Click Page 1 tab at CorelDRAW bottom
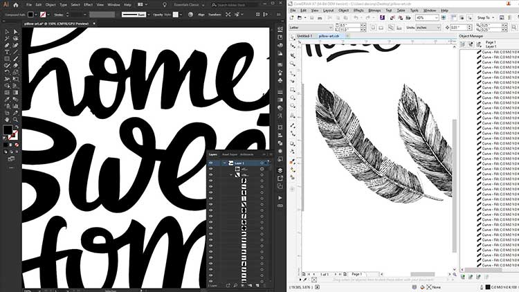The height and width of the screenshot is (292, 519). point(356,274)
